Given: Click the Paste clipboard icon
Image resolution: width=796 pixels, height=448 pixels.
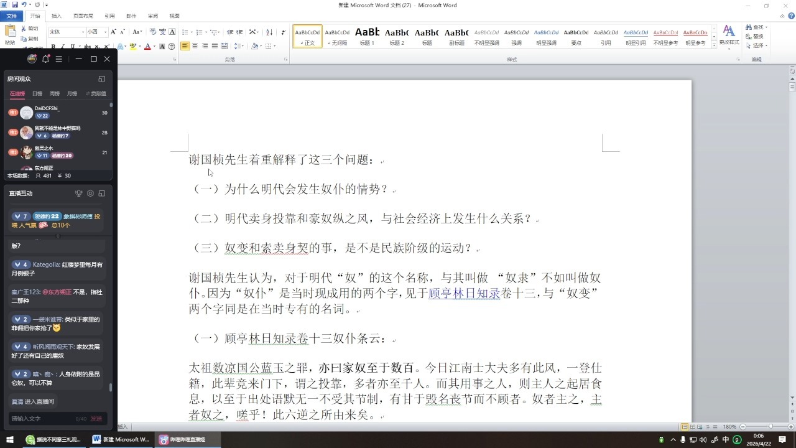Looking at the screenshot, I should coord(10,31).
